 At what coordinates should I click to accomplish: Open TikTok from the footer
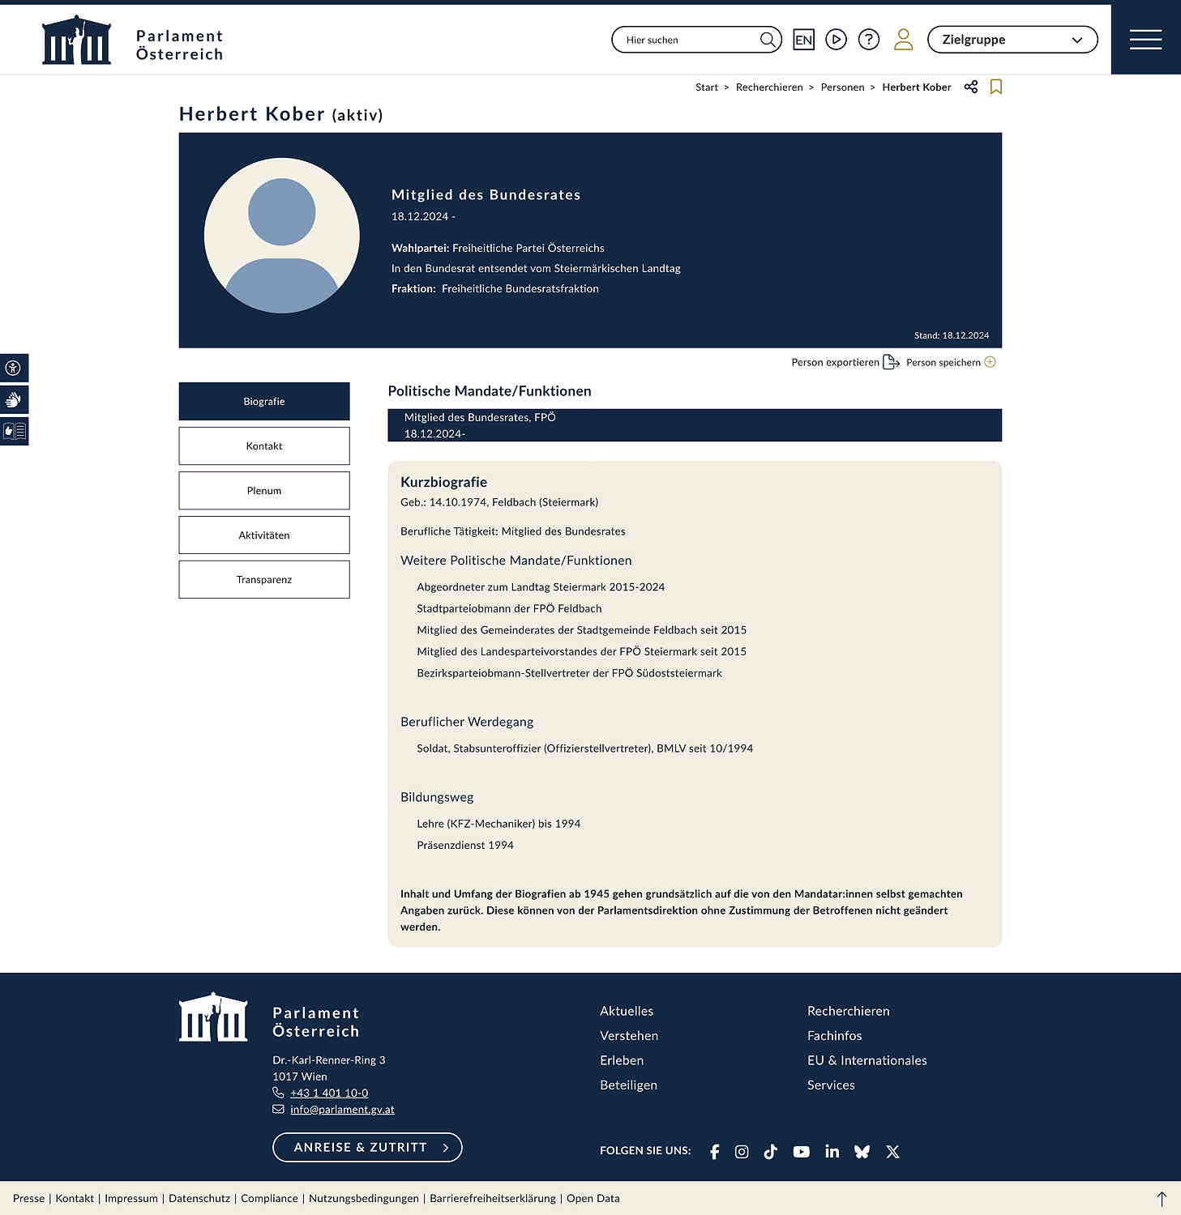[x=770, y=1152]
